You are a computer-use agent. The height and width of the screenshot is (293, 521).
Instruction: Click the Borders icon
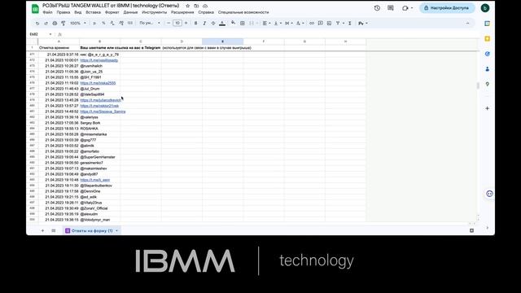click(x=243, y=24)
